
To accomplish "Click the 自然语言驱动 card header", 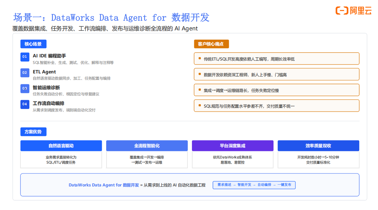I will 61,145.
